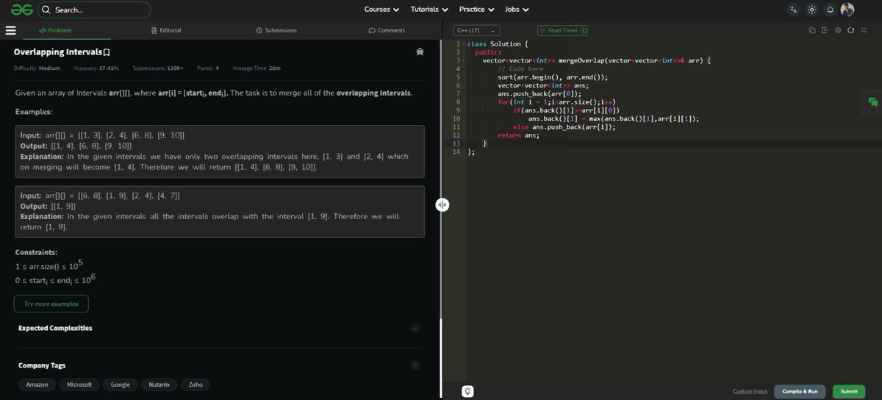The width and height of the screenshot is (882, 400).
Task: Click the 'Points: 4' label
Action: 208,68
